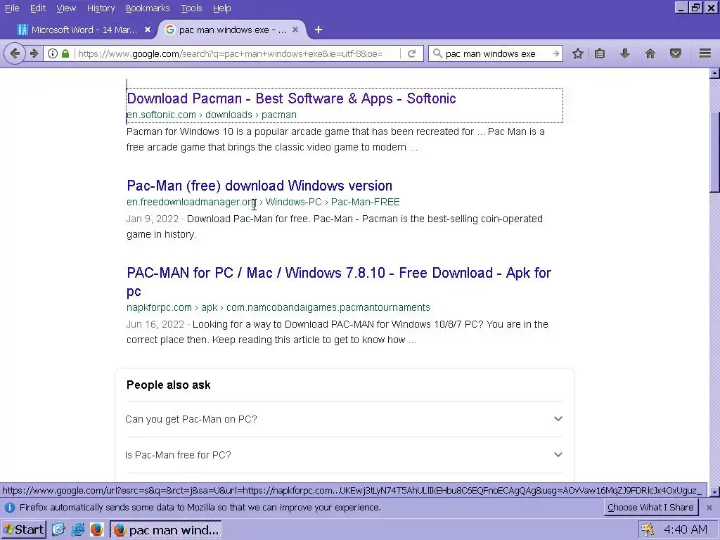The height and width of the screenshot is (540, 720).
Task: Click the URL address bar field
Action: (236, 53)
